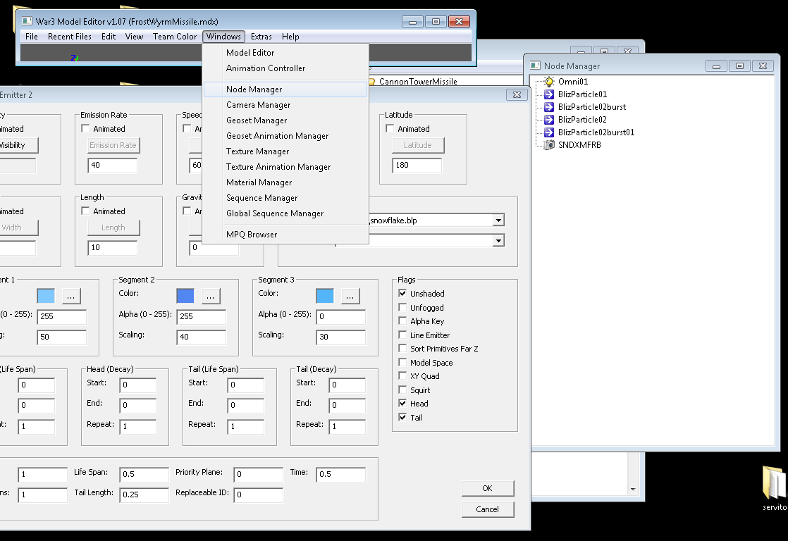Select Geoset Manager menu entry
The width and height of the screenshot is (788, 541).
pos(285,120)
